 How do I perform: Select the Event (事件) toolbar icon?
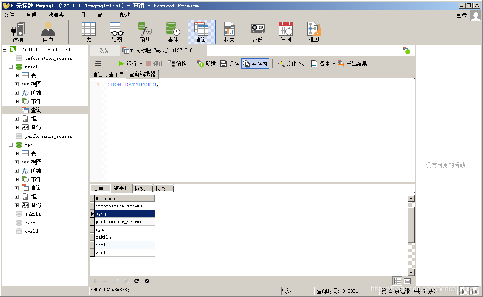point(173,32)
